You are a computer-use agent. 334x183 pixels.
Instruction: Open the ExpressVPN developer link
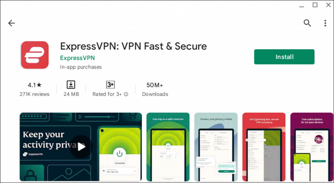tap(77, 58)
